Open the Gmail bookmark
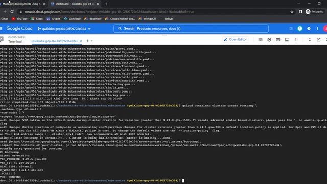Image resolution: width=327 pixels, height=184 pixels. [4, 19]
